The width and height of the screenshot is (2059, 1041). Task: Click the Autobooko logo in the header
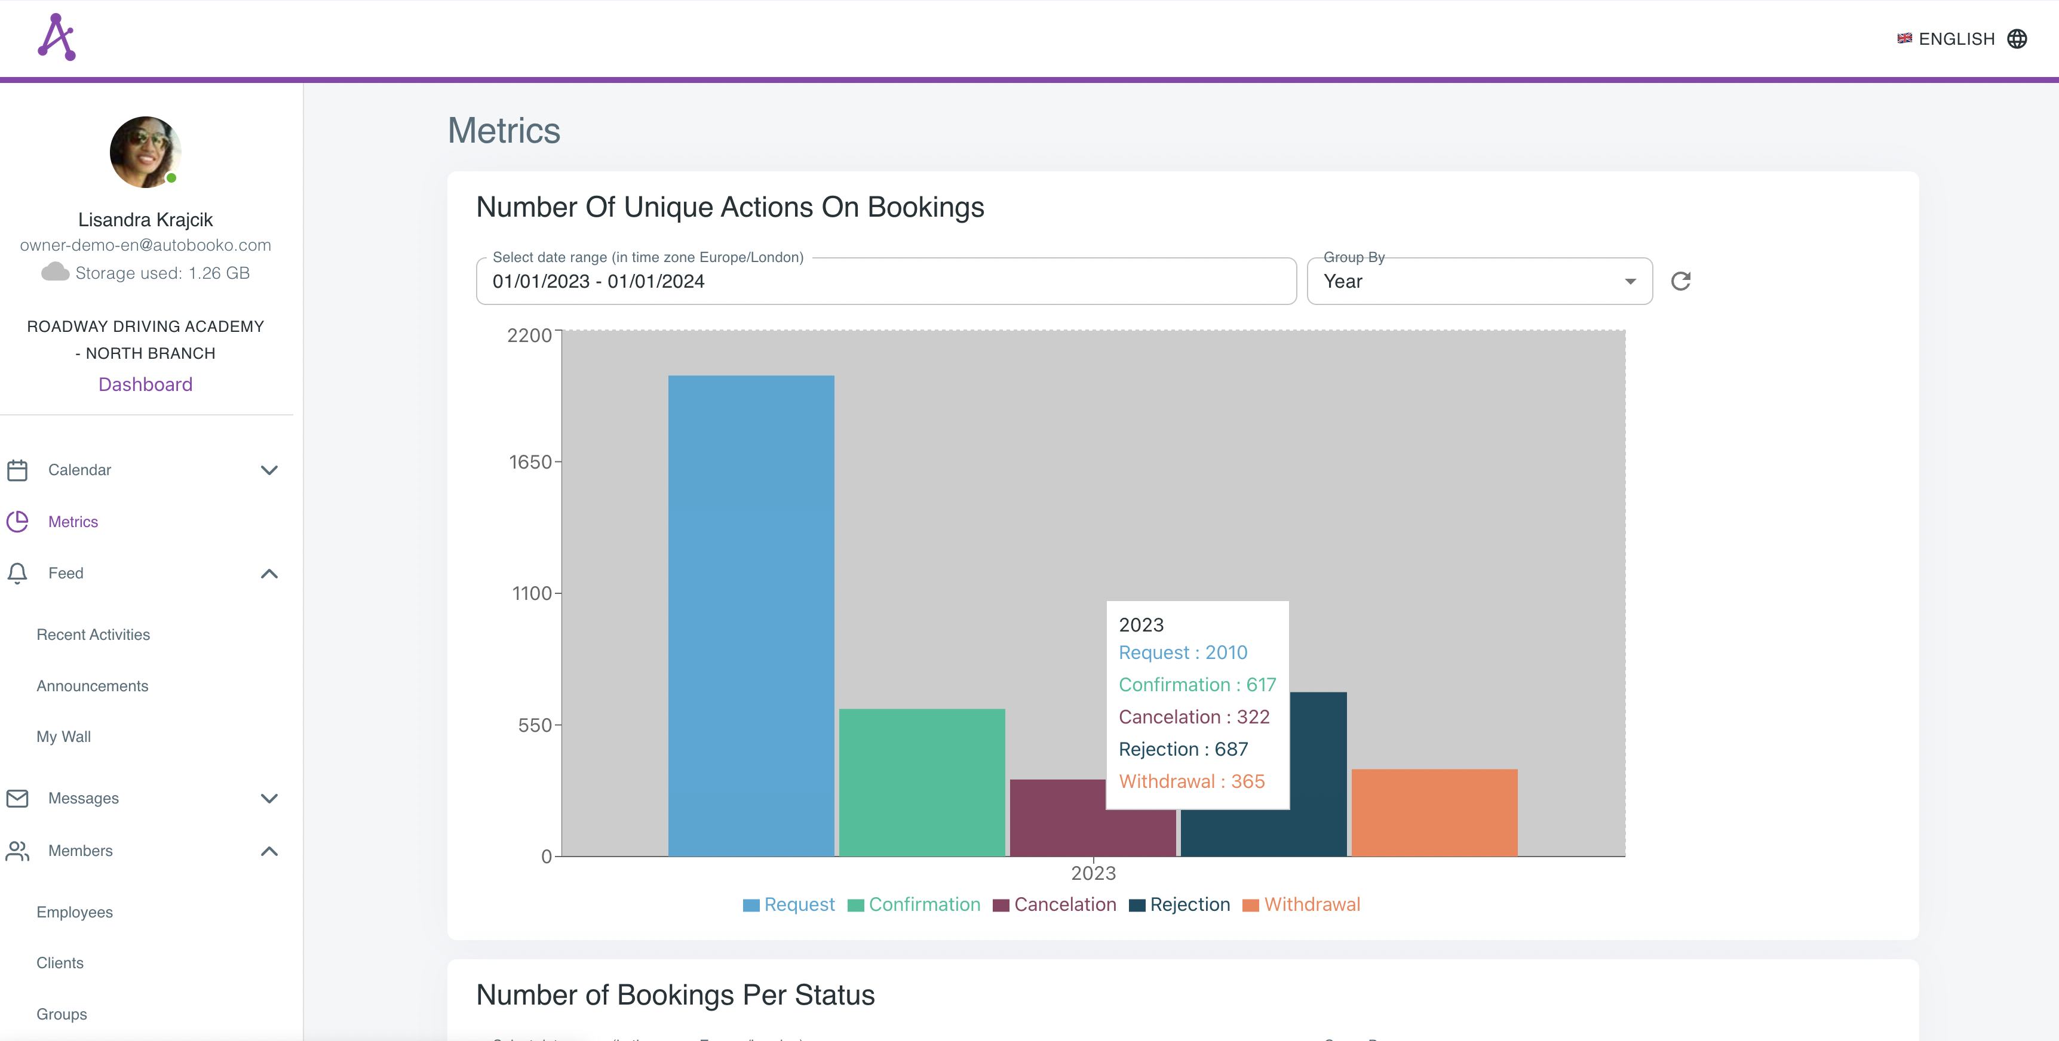point(56,36)
